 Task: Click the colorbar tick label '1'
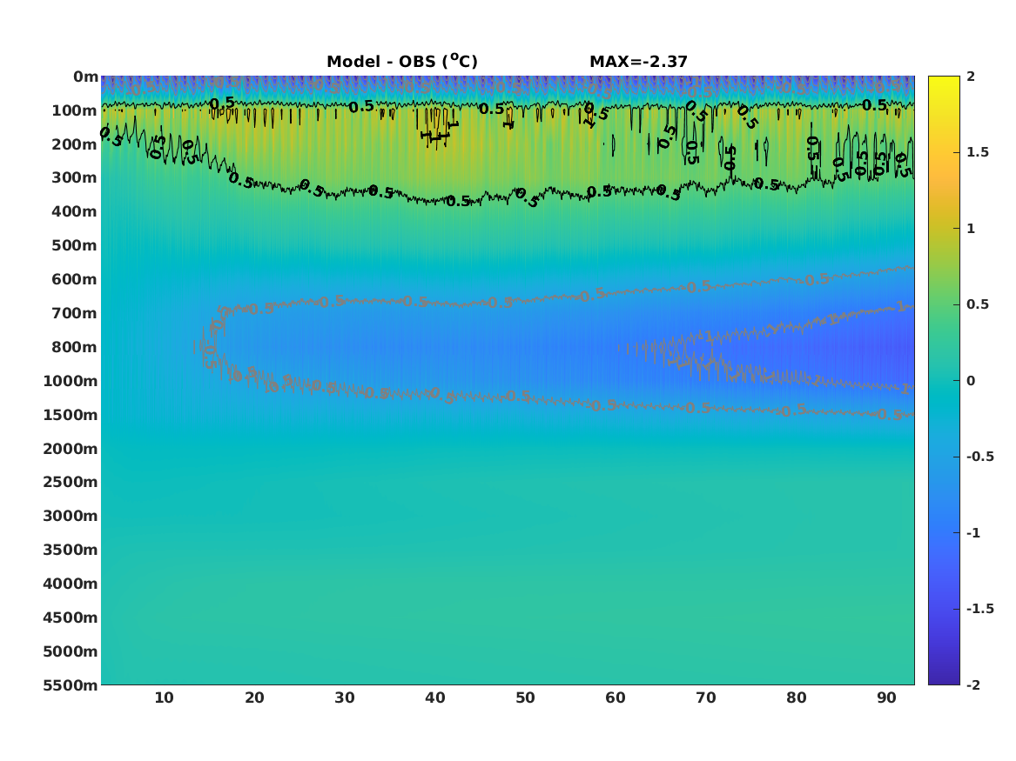tap(971, 229)
